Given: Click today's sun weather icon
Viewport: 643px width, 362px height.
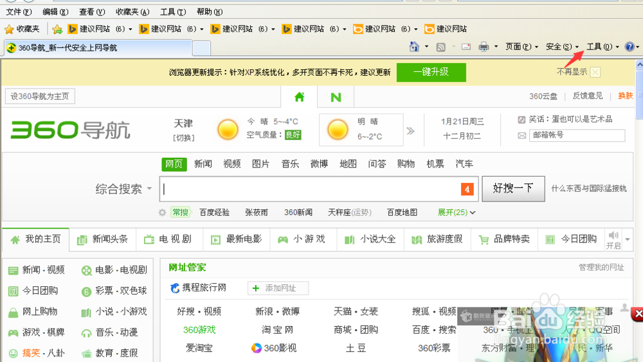Looking at the screenshot, I should click(228, 130).
